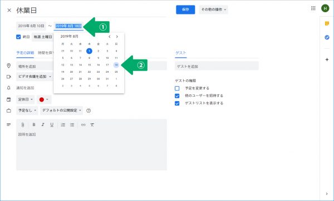Click the video camera icon
Screen dimensions: 334x201
coord(9,77)
